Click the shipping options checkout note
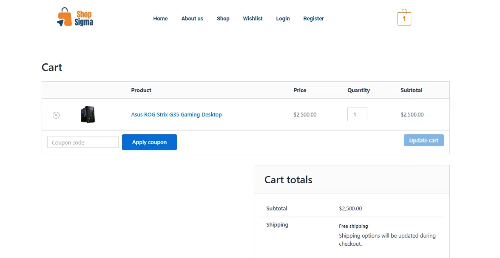 point(387,239)
